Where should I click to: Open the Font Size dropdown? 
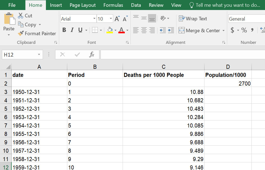point(111,18)
